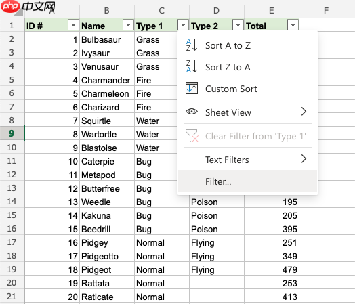Click the Sort Z to A icon

[x=192, y=67]
